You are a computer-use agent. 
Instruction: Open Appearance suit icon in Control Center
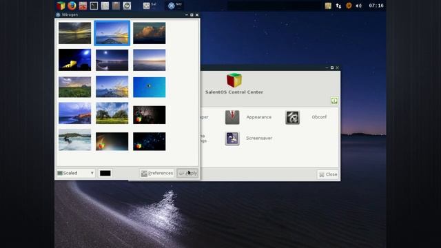(x=232, y=117)
